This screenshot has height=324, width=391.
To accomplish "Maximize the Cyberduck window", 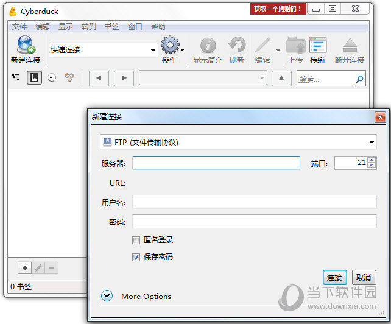I will coord(333,9).
